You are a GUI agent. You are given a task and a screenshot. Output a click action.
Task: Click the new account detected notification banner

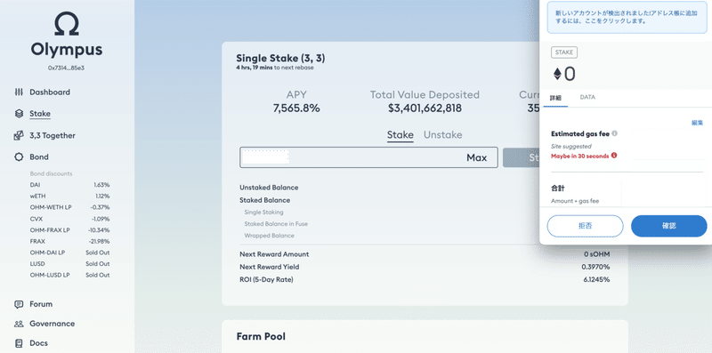[627, 17]
